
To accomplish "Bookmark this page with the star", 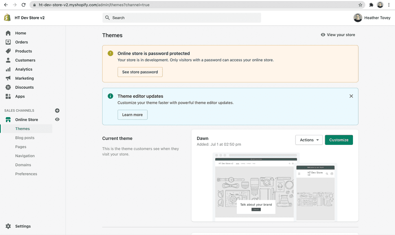I will (x=360, y=5).
